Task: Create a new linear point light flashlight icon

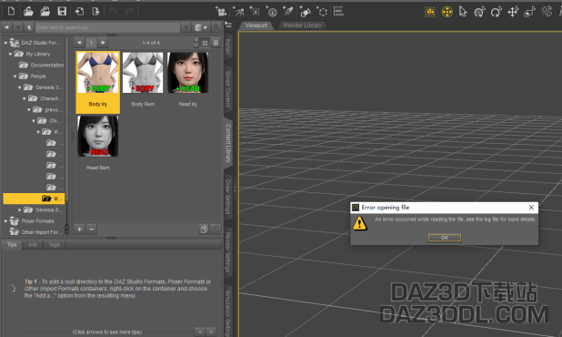Action: tap(287, 12)
